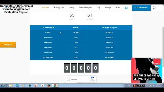Click the scrollbar down arrow
164x92 pixels.
point(163,82)
